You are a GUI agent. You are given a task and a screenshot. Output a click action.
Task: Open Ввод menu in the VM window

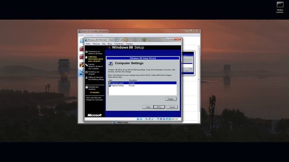tap(110, 44)
